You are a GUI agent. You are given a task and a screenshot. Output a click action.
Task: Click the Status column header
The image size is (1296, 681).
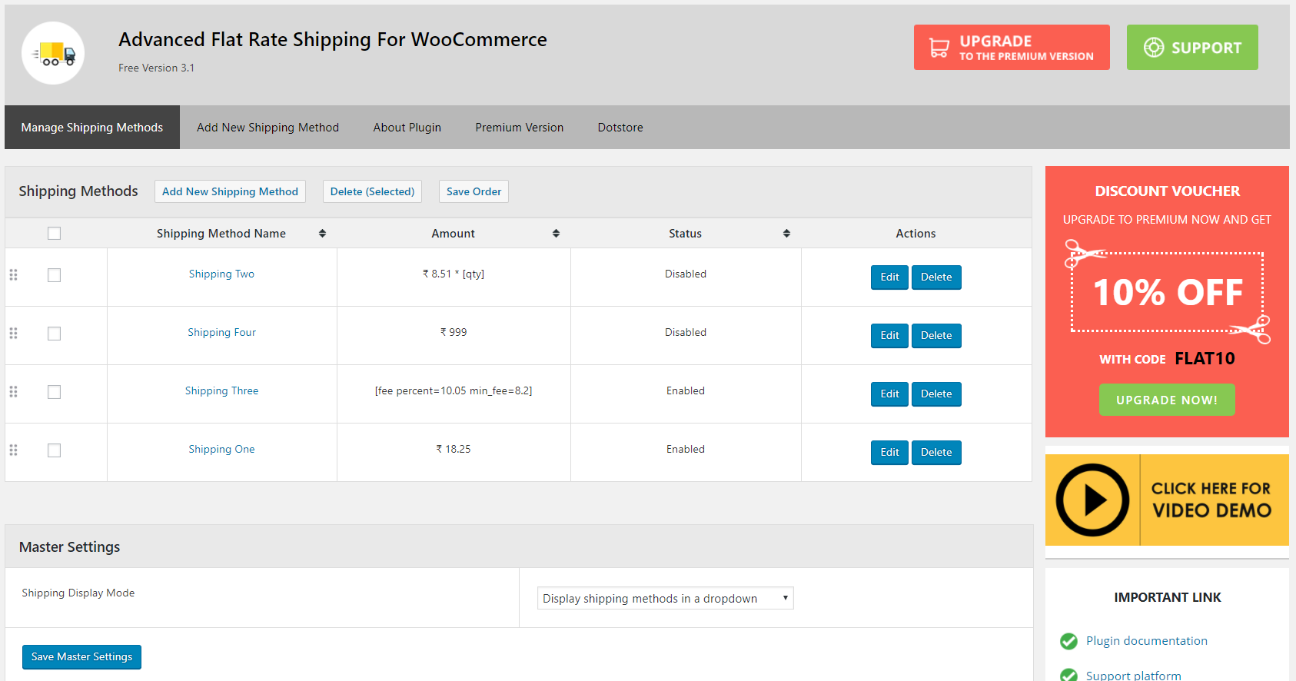(x=685, y=234)
